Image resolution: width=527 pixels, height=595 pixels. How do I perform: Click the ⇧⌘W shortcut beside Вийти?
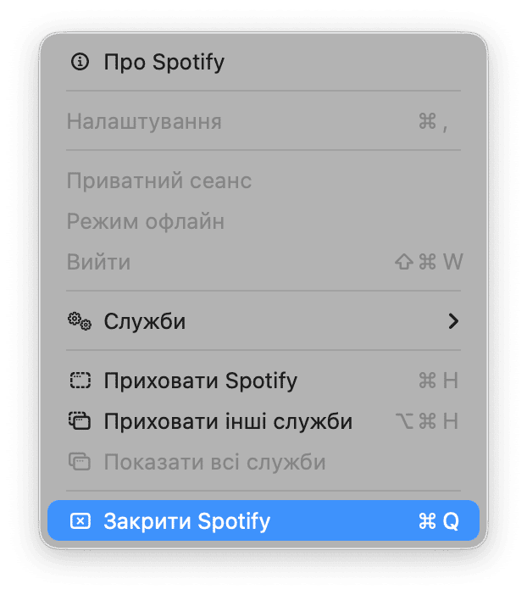(x=429, y=262)
